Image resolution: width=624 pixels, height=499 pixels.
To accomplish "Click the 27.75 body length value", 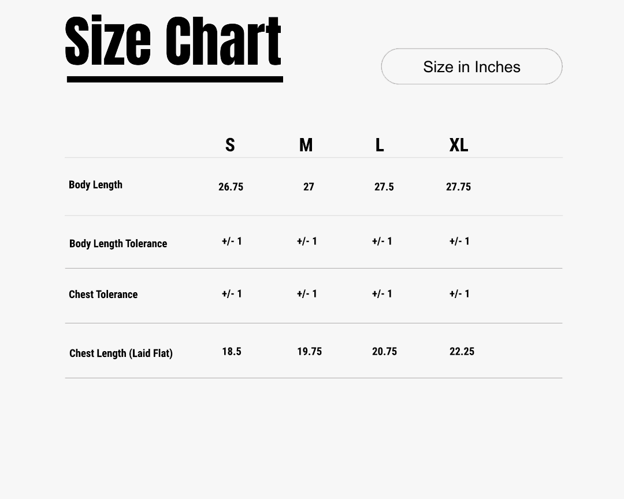I will 458,187.
